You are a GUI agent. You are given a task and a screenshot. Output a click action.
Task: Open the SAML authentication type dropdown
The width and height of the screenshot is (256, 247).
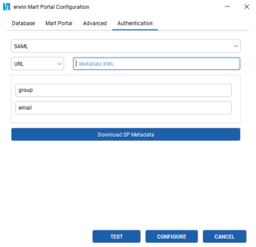[x=125, y=46]
